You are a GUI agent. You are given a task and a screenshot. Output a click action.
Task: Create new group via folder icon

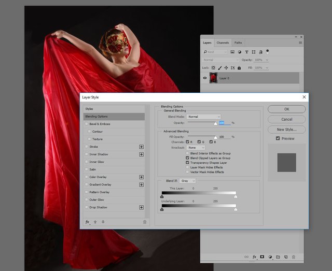click(278, 256)
